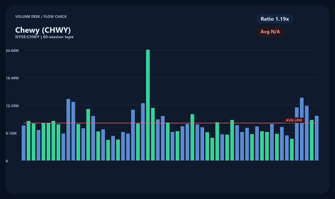Click the final session's blue volume bar
The image size is (335, 199).
(x=317, y=138)
